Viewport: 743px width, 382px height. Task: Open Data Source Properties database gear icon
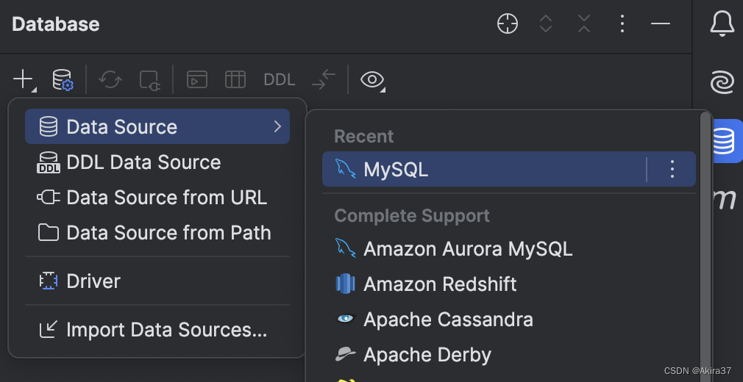point(63,79)
